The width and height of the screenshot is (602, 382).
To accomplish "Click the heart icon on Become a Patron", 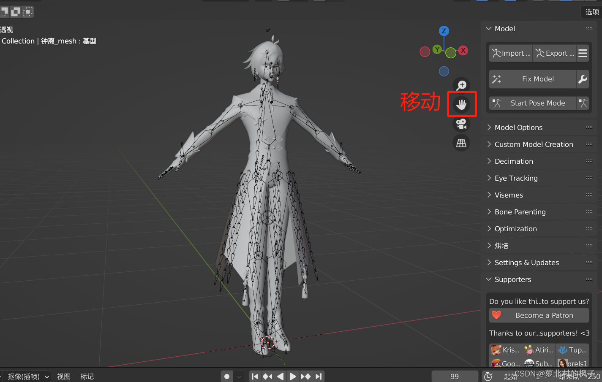I will pyautogui.click(x=496, y=315).
